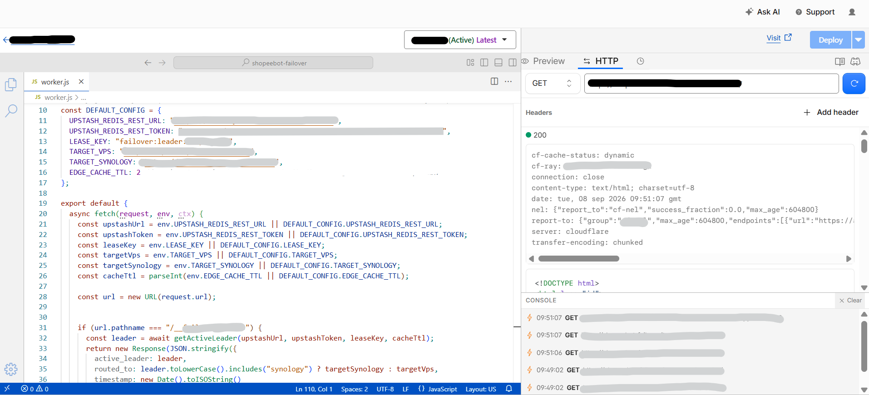Screen dimensions: 869x395
Task: Select the worker.js editor tab
Action: click(56, 82)
